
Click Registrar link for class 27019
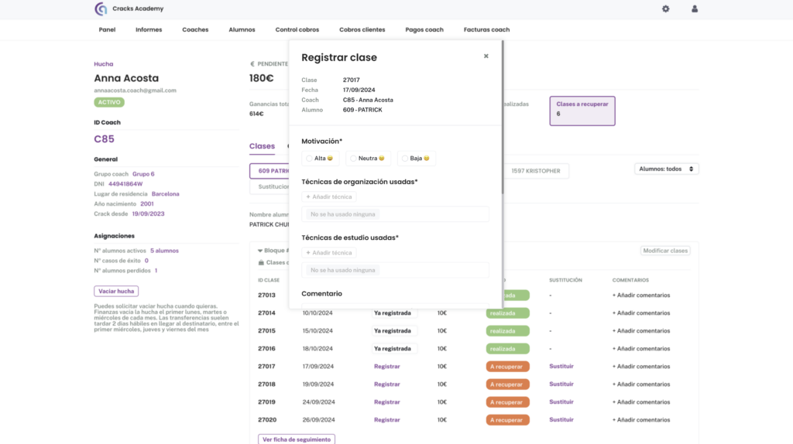(x=386, y=402)
